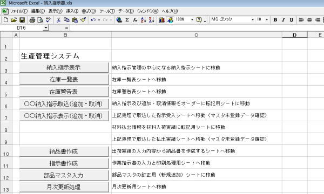
Task: Cut selection with the scissors icon
Action: coord(58,20)
